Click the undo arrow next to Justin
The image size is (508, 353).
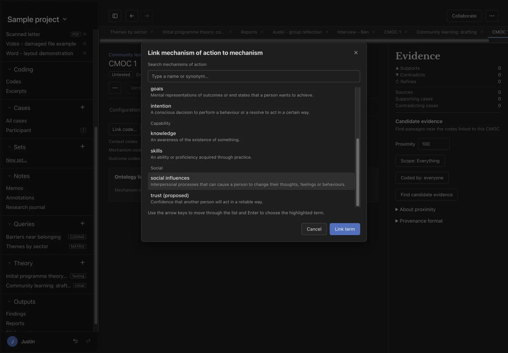click(x=75, y=341)
